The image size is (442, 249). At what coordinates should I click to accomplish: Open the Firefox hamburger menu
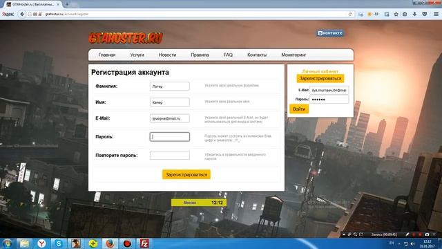(436, 14)
